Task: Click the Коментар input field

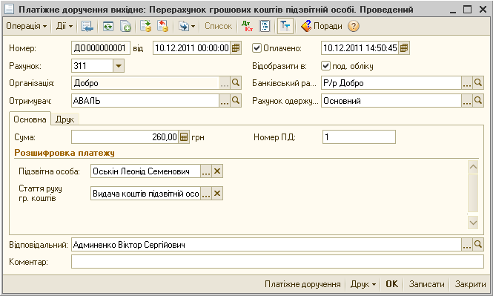Action: (x=277, y=262)
